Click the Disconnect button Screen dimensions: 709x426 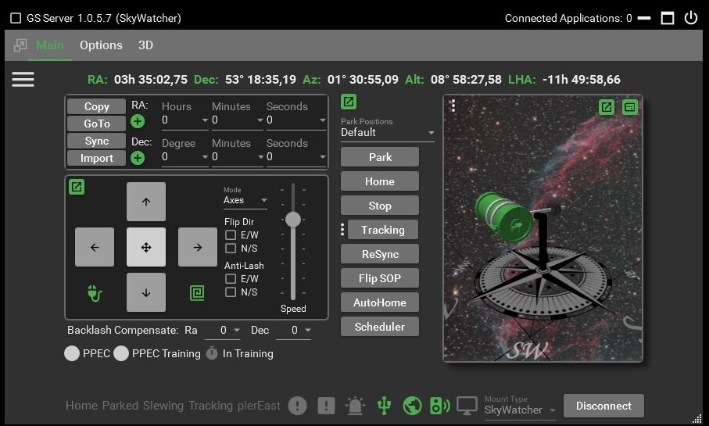[x=603, y=406]
